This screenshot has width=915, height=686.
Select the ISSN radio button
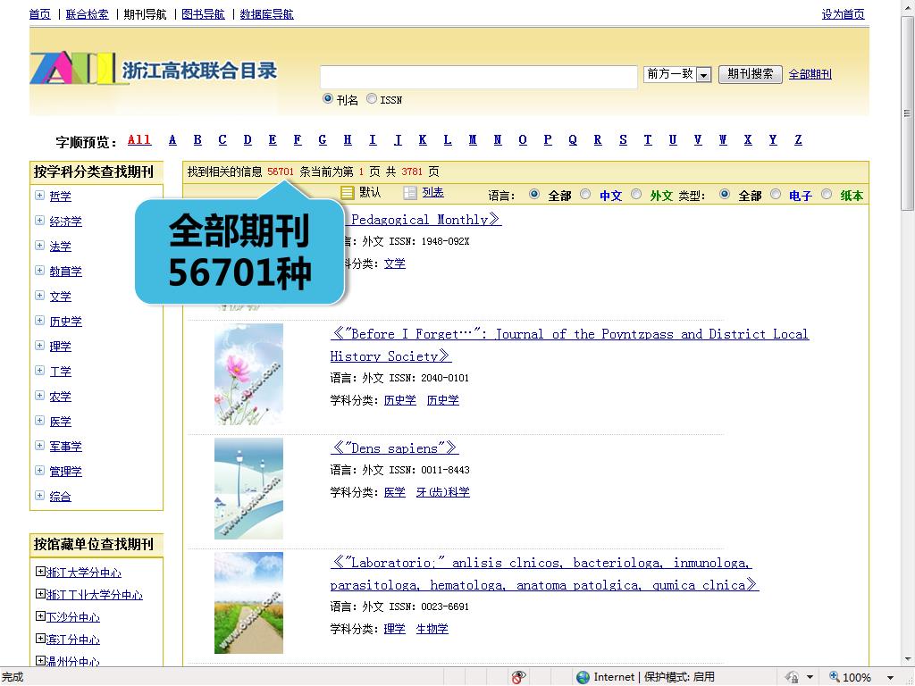pyautogui.click(x=371, y=98)
